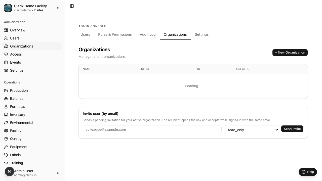Open Production in the sidebar
Viewport: 322px width, 181px height.
pos(32,90)
